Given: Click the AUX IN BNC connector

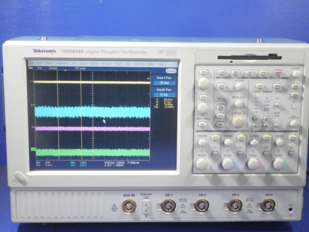Looking at the screenshot, I should [129, 207].
